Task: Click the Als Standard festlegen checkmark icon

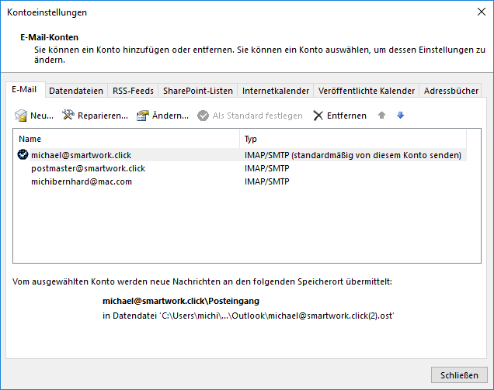Action: [x=203, y=116]
